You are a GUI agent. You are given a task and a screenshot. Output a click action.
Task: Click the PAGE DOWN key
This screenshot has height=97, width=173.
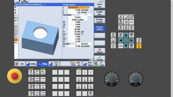(131, 46)
